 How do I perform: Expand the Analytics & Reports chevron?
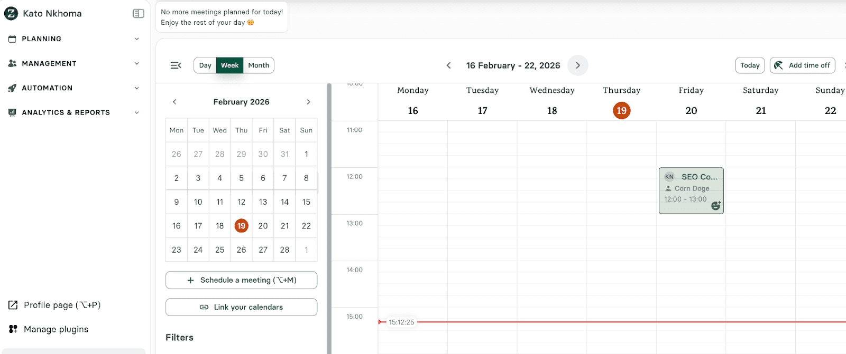[137, 112]
